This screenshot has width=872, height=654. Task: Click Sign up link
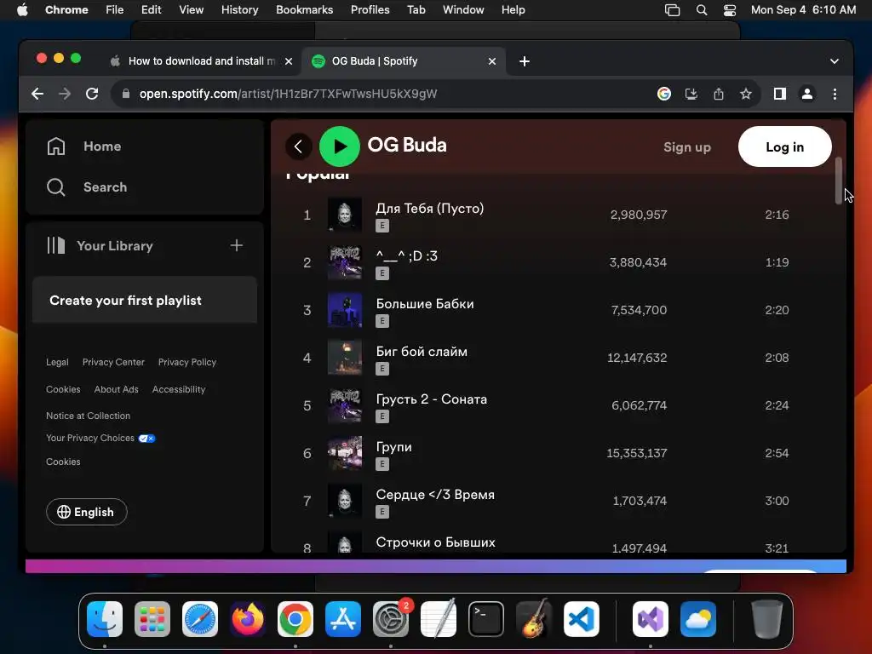pos(687,146)
